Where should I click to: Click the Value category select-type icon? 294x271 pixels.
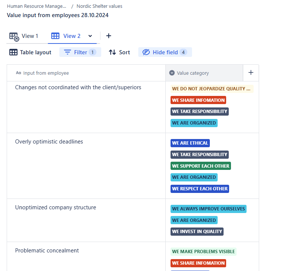point(172,73)
